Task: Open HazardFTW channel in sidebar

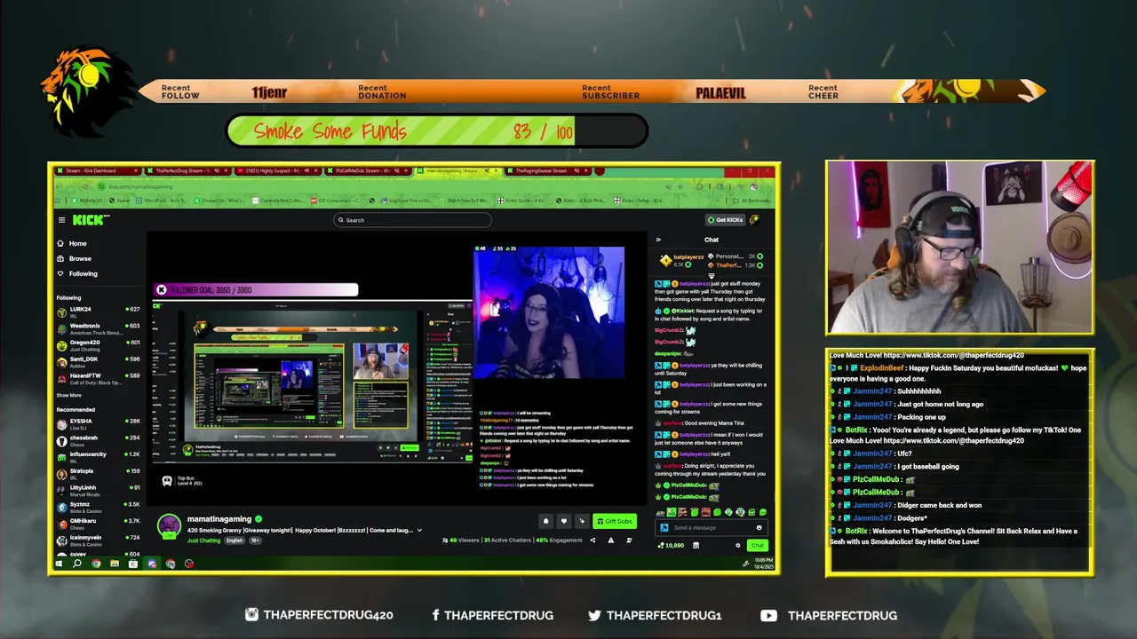Action: (99, 377)
